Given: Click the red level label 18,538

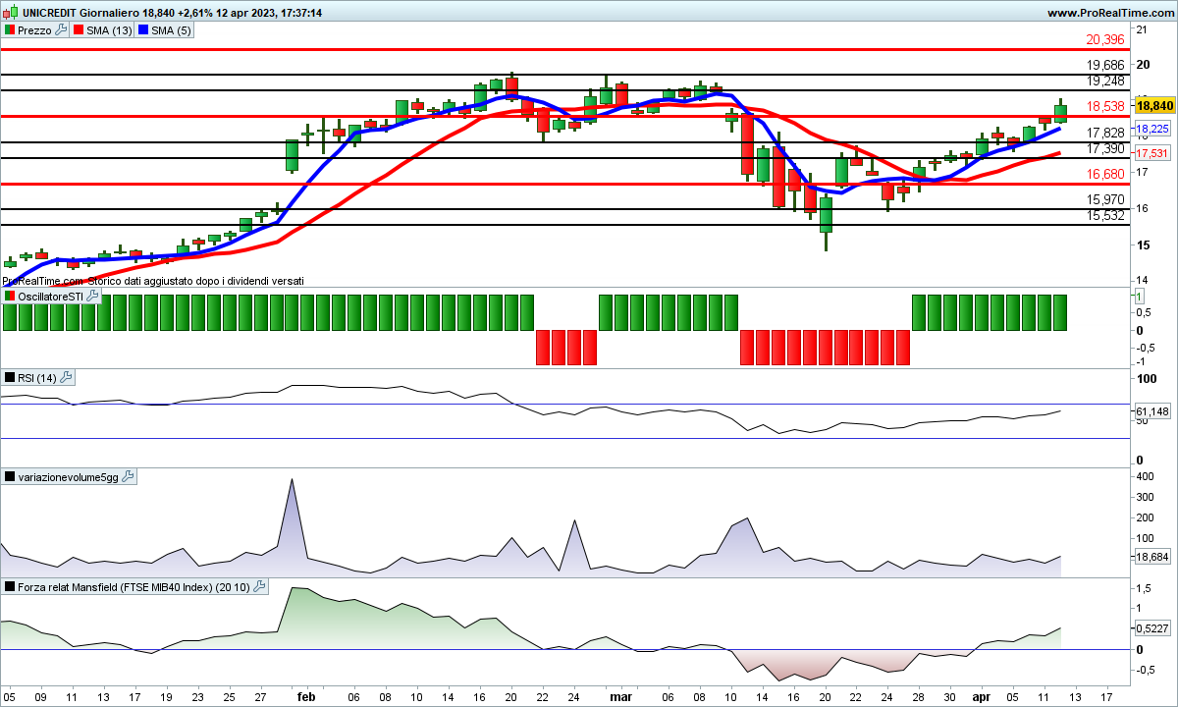Looking at the screenshot, I should pyautogui.click(x=1105, y=107).
